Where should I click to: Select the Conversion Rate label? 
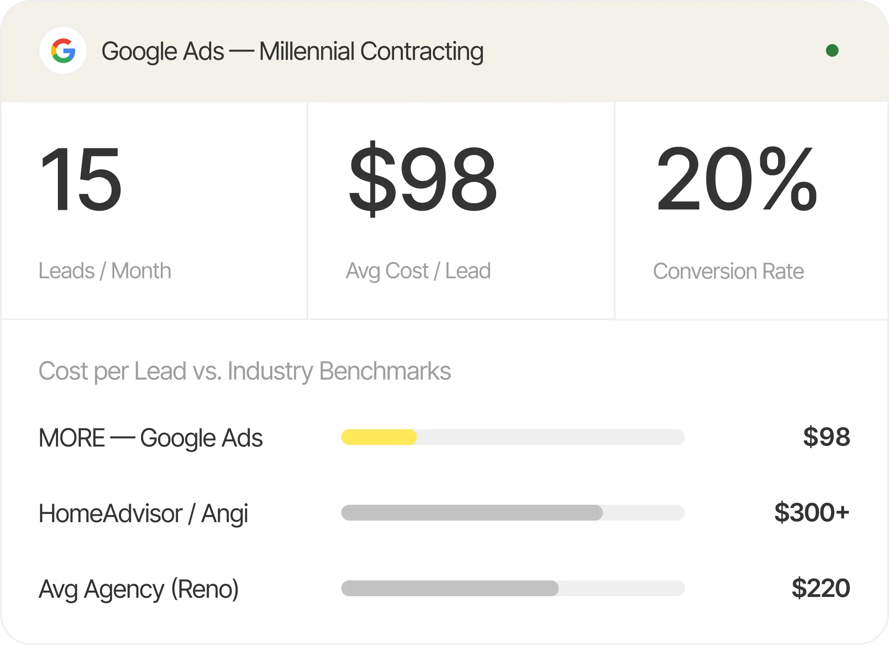(x=728, y=271)
